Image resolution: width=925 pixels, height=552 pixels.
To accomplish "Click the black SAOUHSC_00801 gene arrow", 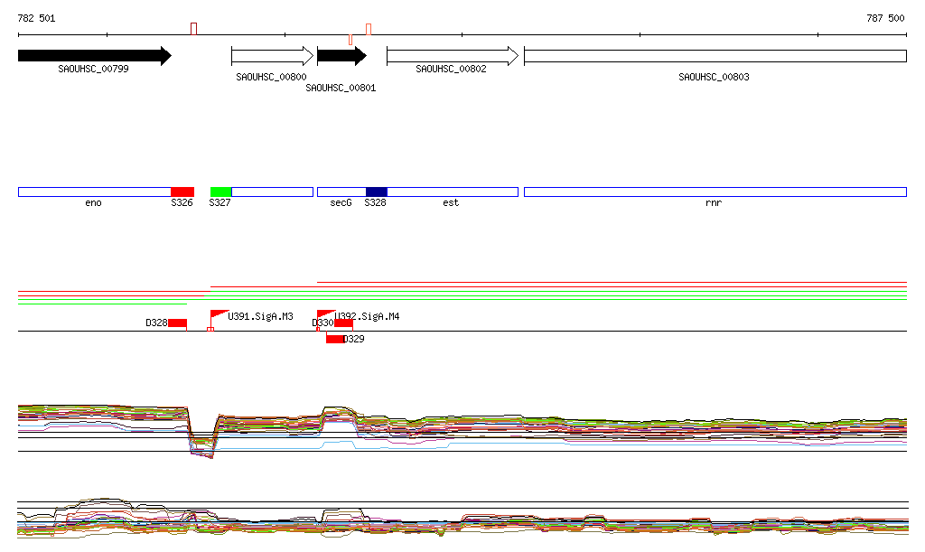I will [341, 56].
